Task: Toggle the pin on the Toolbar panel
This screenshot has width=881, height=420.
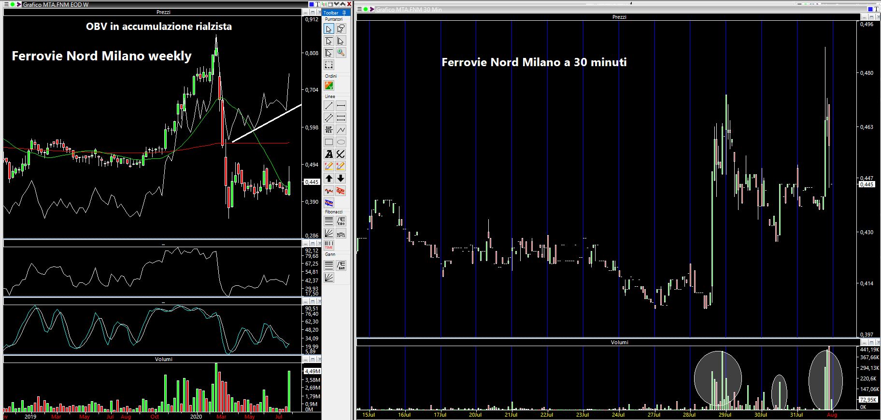Action: [344, 13]
